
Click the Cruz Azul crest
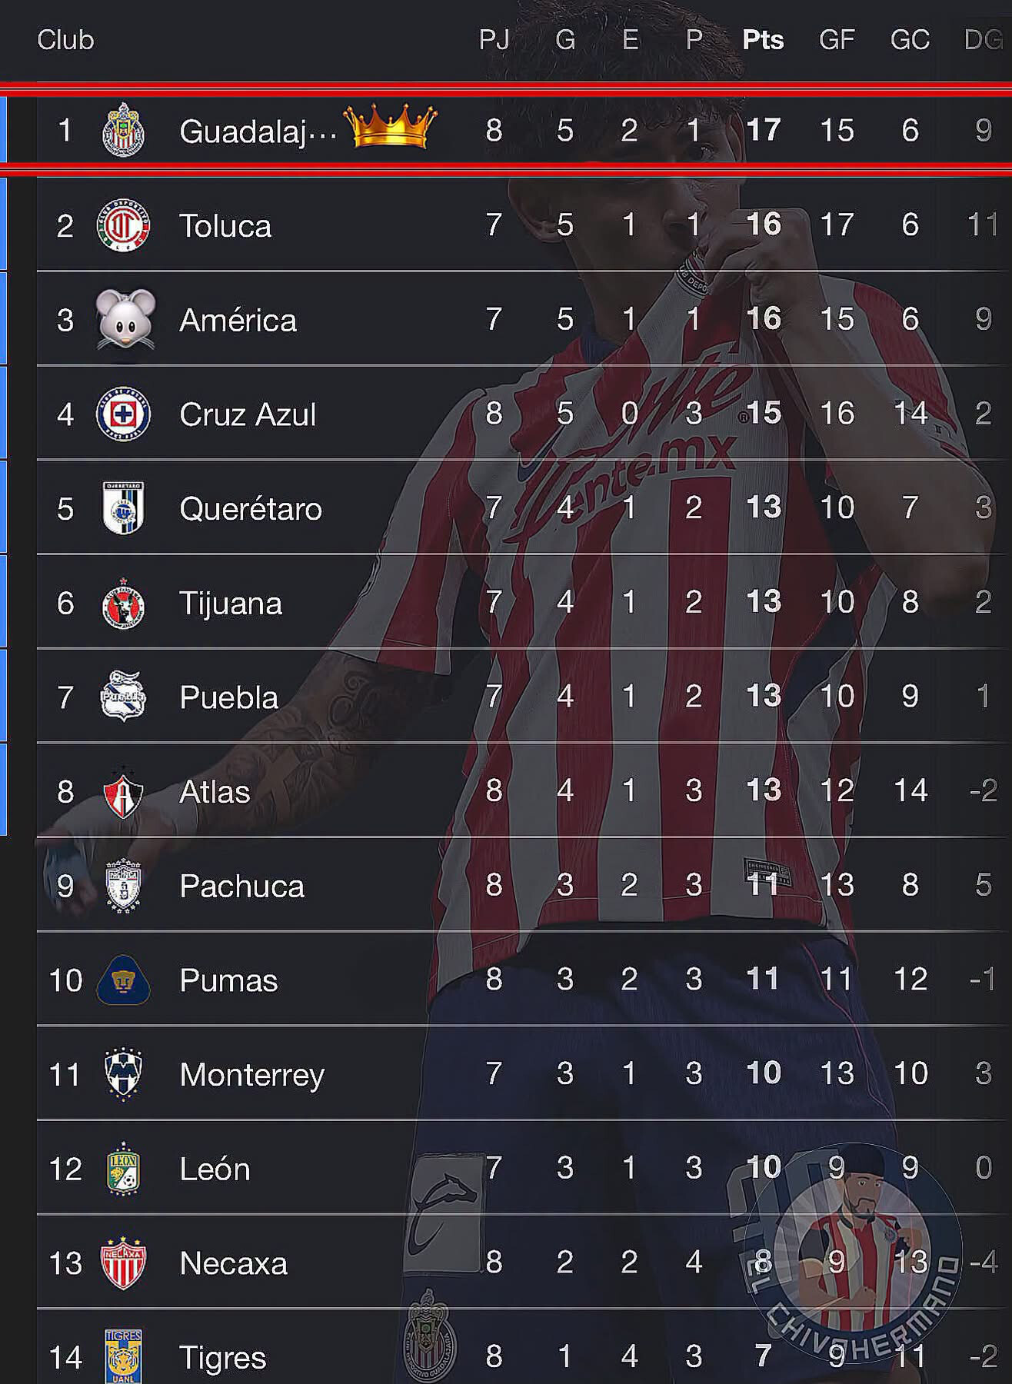click(x=123, y=414)
